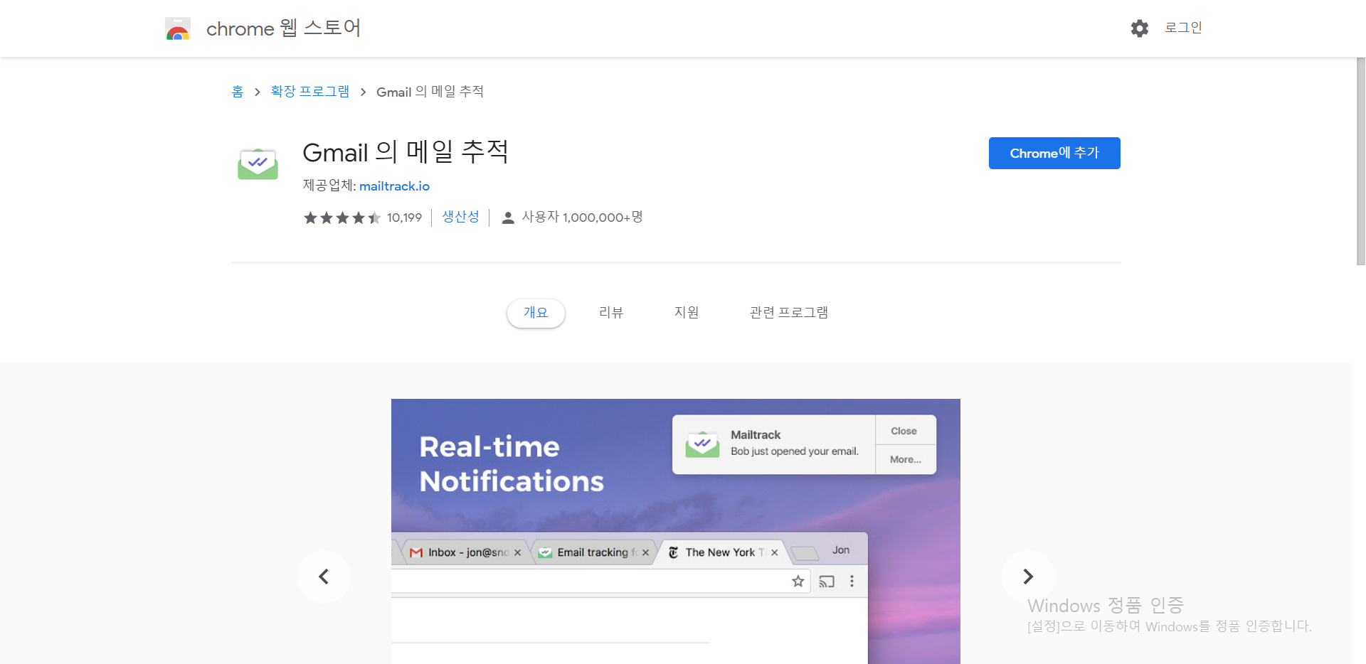The width and height of the screenshot is (1366, 664).
Task: Click the half-filled fifth star
Action: (x=374, y=218)
